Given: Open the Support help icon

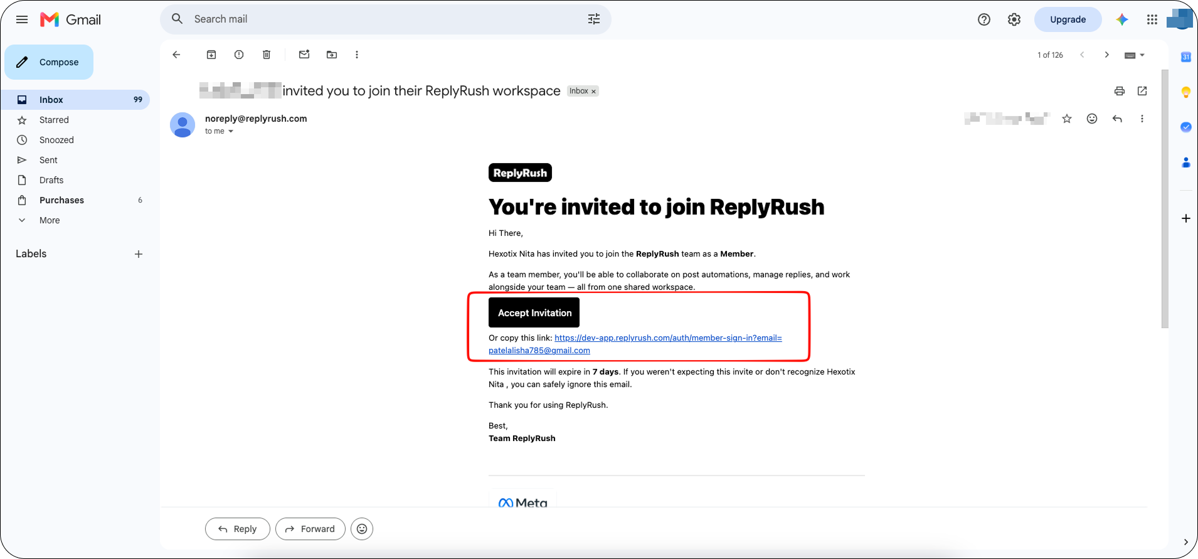Looking at the screenshot, I should point(984,19).
